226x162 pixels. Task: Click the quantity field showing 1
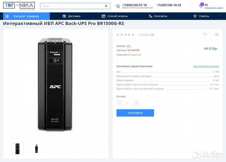pyautogui.click(x=128, y=103)
